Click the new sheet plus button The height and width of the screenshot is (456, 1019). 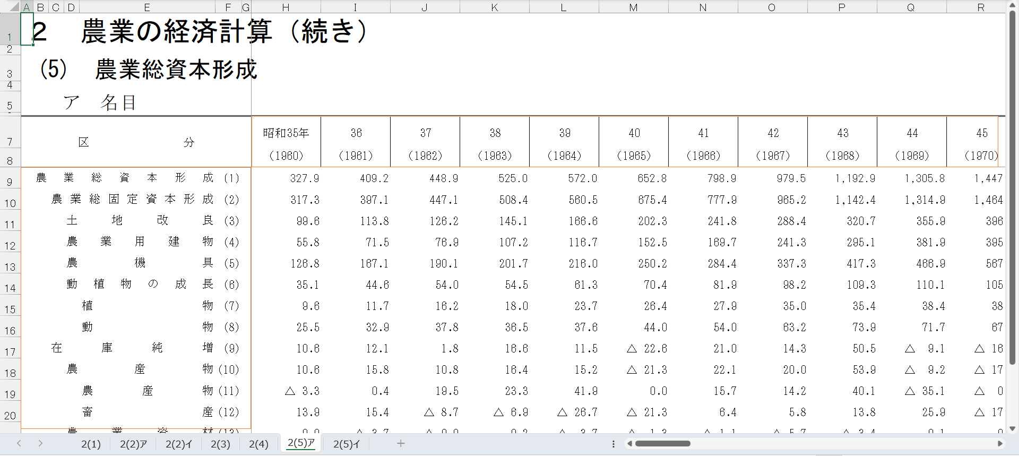click(x=401, y=443)
